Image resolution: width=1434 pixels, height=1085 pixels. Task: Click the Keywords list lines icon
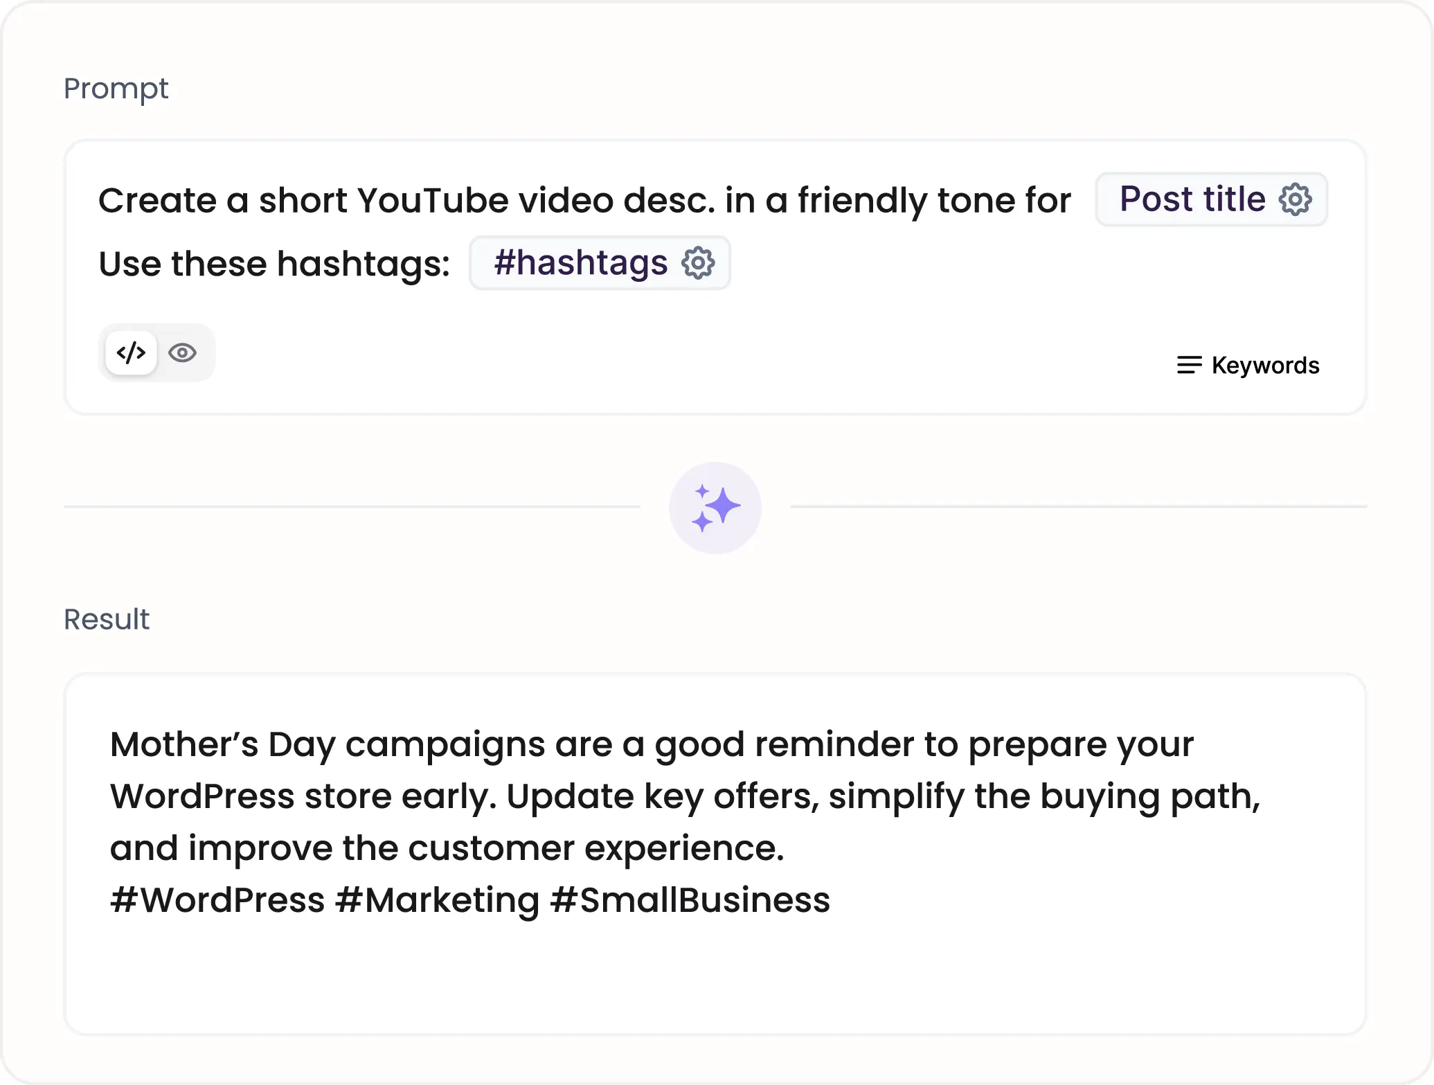click(x=1189, y=365)
